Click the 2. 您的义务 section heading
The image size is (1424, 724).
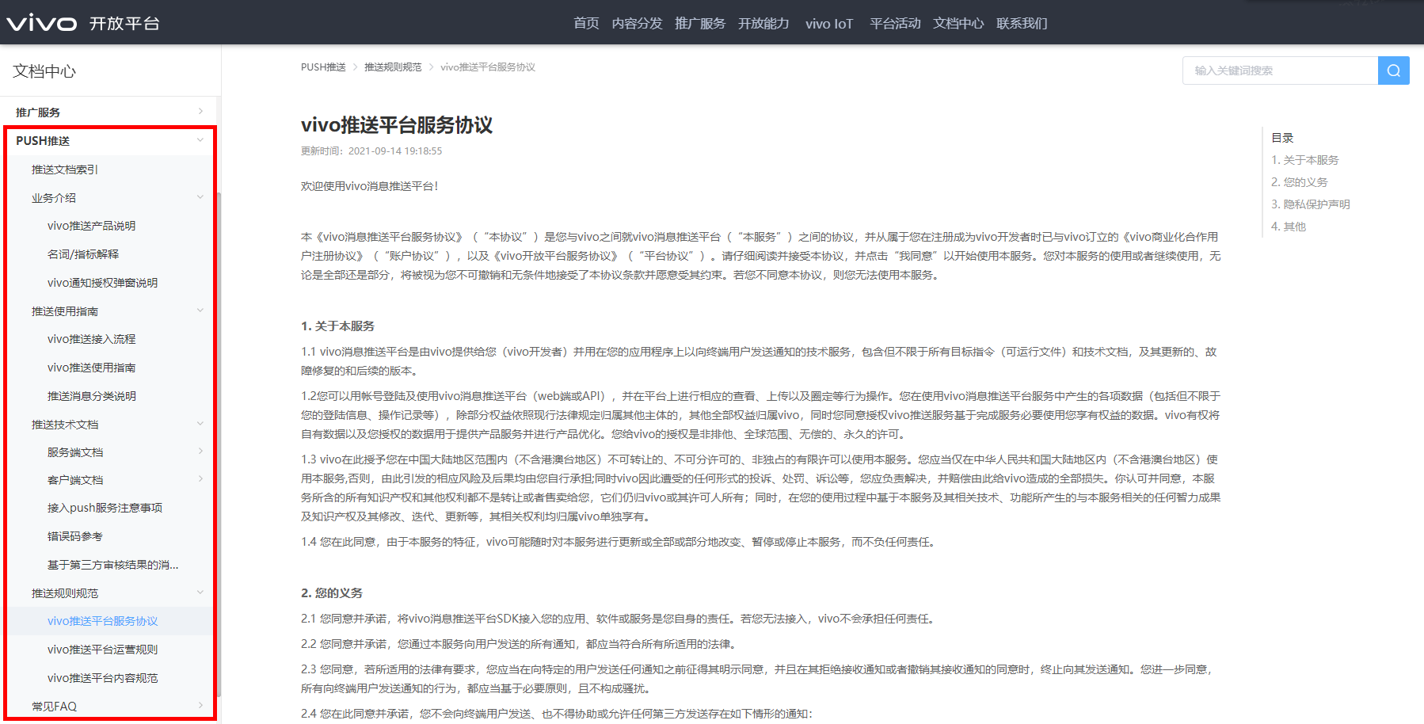point(332,593)
